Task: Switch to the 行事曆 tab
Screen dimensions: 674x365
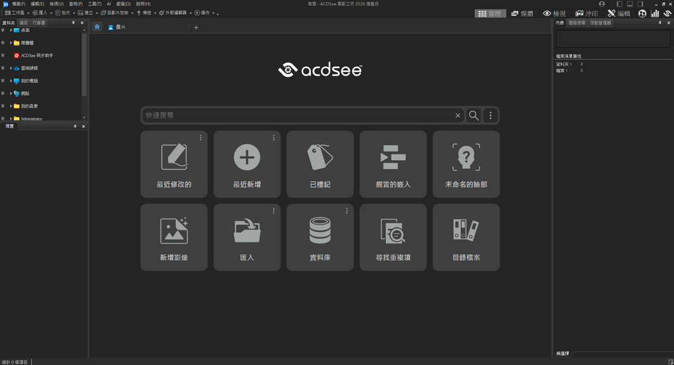Action: [x=39, y=23]
